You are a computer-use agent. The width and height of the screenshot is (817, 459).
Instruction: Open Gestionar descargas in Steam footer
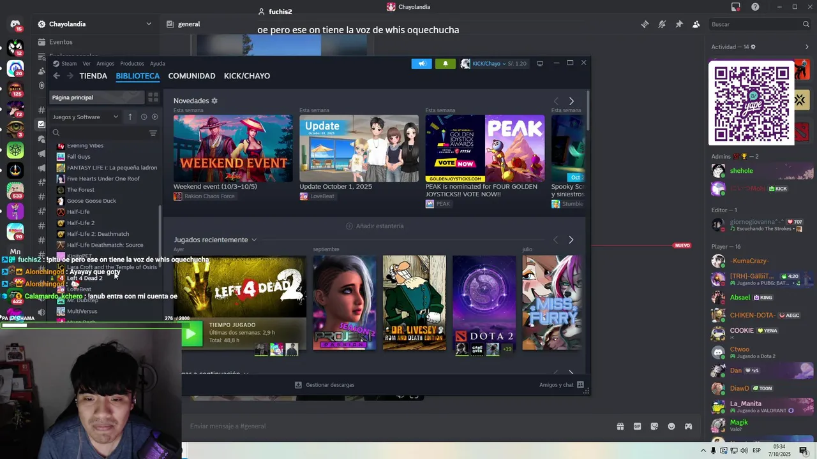click(324, 385)
